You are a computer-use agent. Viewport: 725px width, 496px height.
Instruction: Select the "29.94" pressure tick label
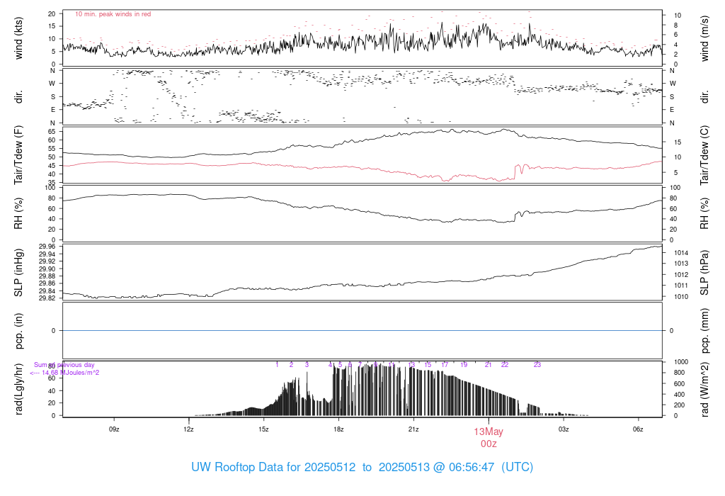point(47,254)
